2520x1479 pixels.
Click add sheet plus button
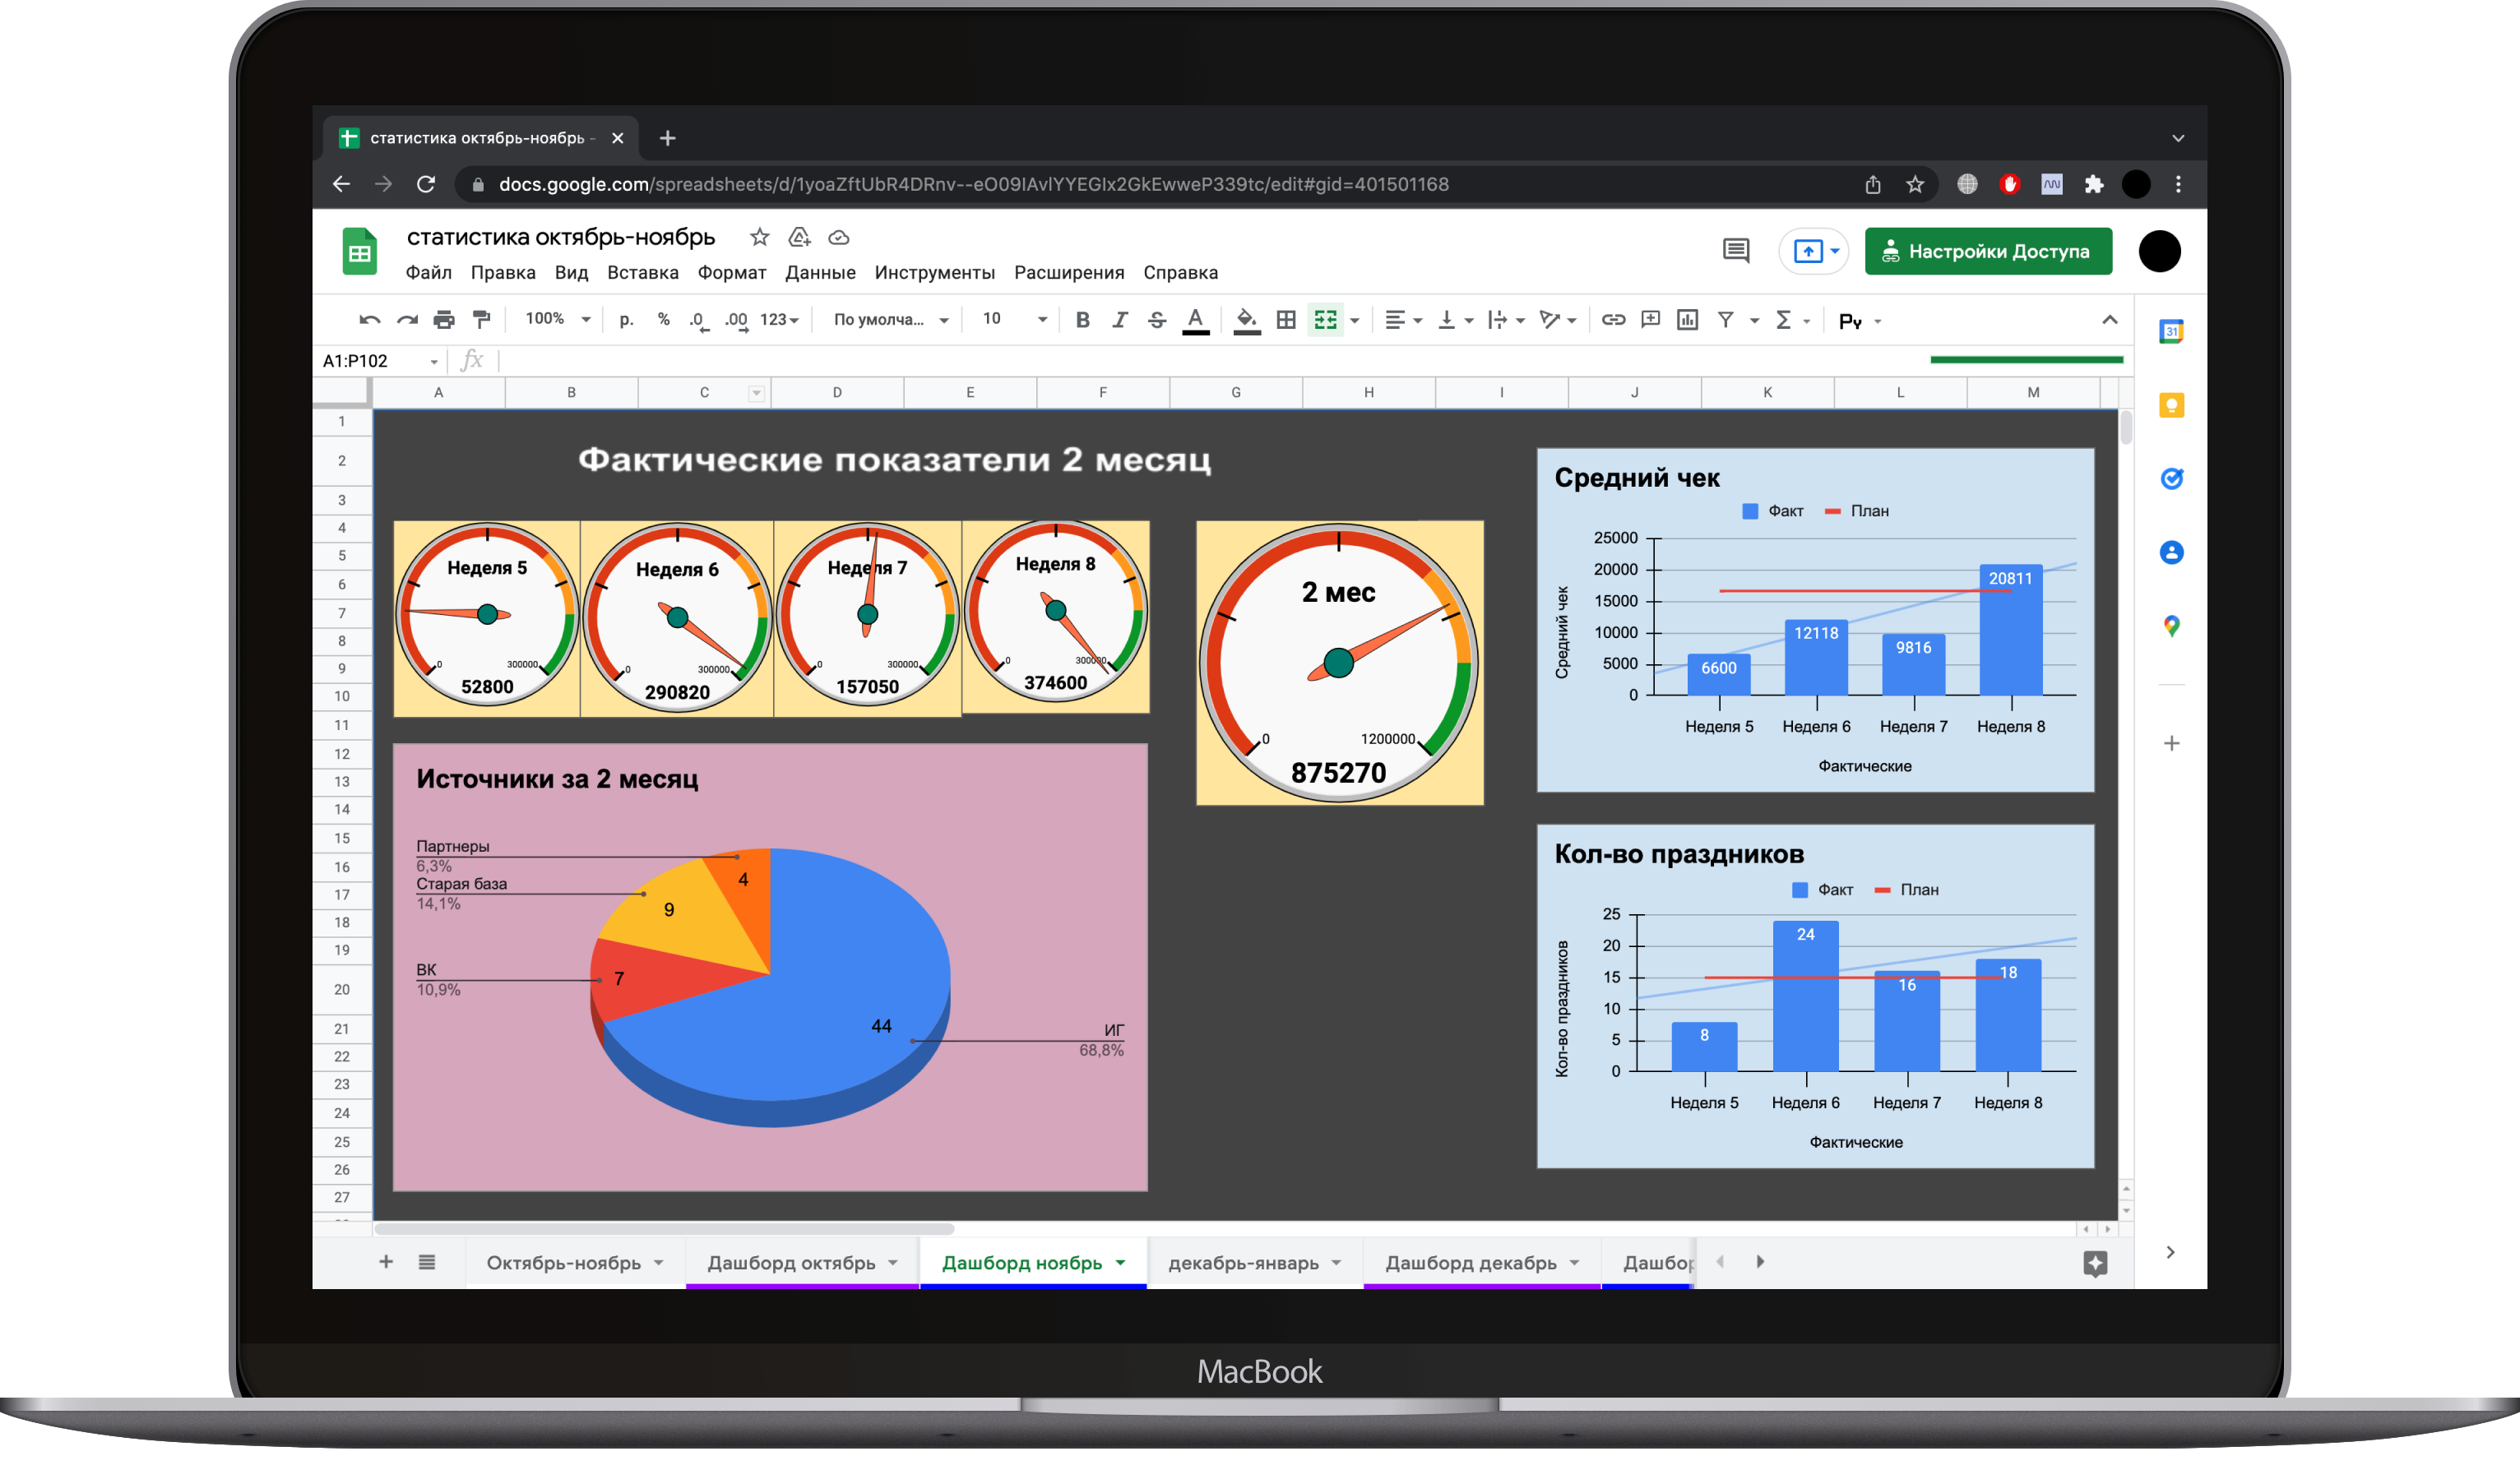pyautogui.click(x=386, y=1261)
